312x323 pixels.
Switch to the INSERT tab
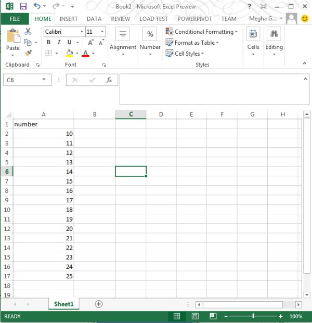pos(69,19)
